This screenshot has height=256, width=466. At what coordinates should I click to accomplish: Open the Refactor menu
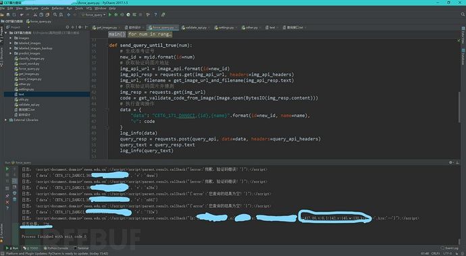coord(57,8)
